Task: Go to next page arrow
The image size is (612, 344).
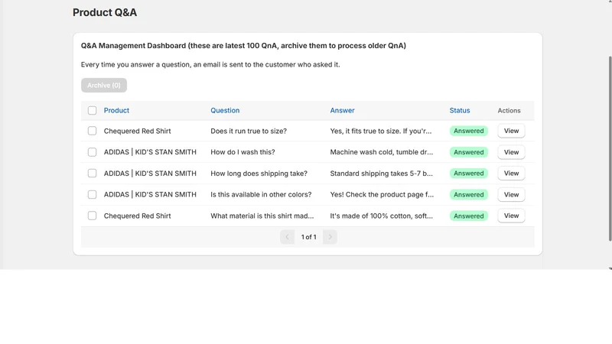Action: point(330,237)
